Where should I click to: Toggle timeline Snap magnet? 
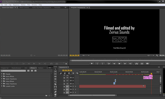pos(65,73)
